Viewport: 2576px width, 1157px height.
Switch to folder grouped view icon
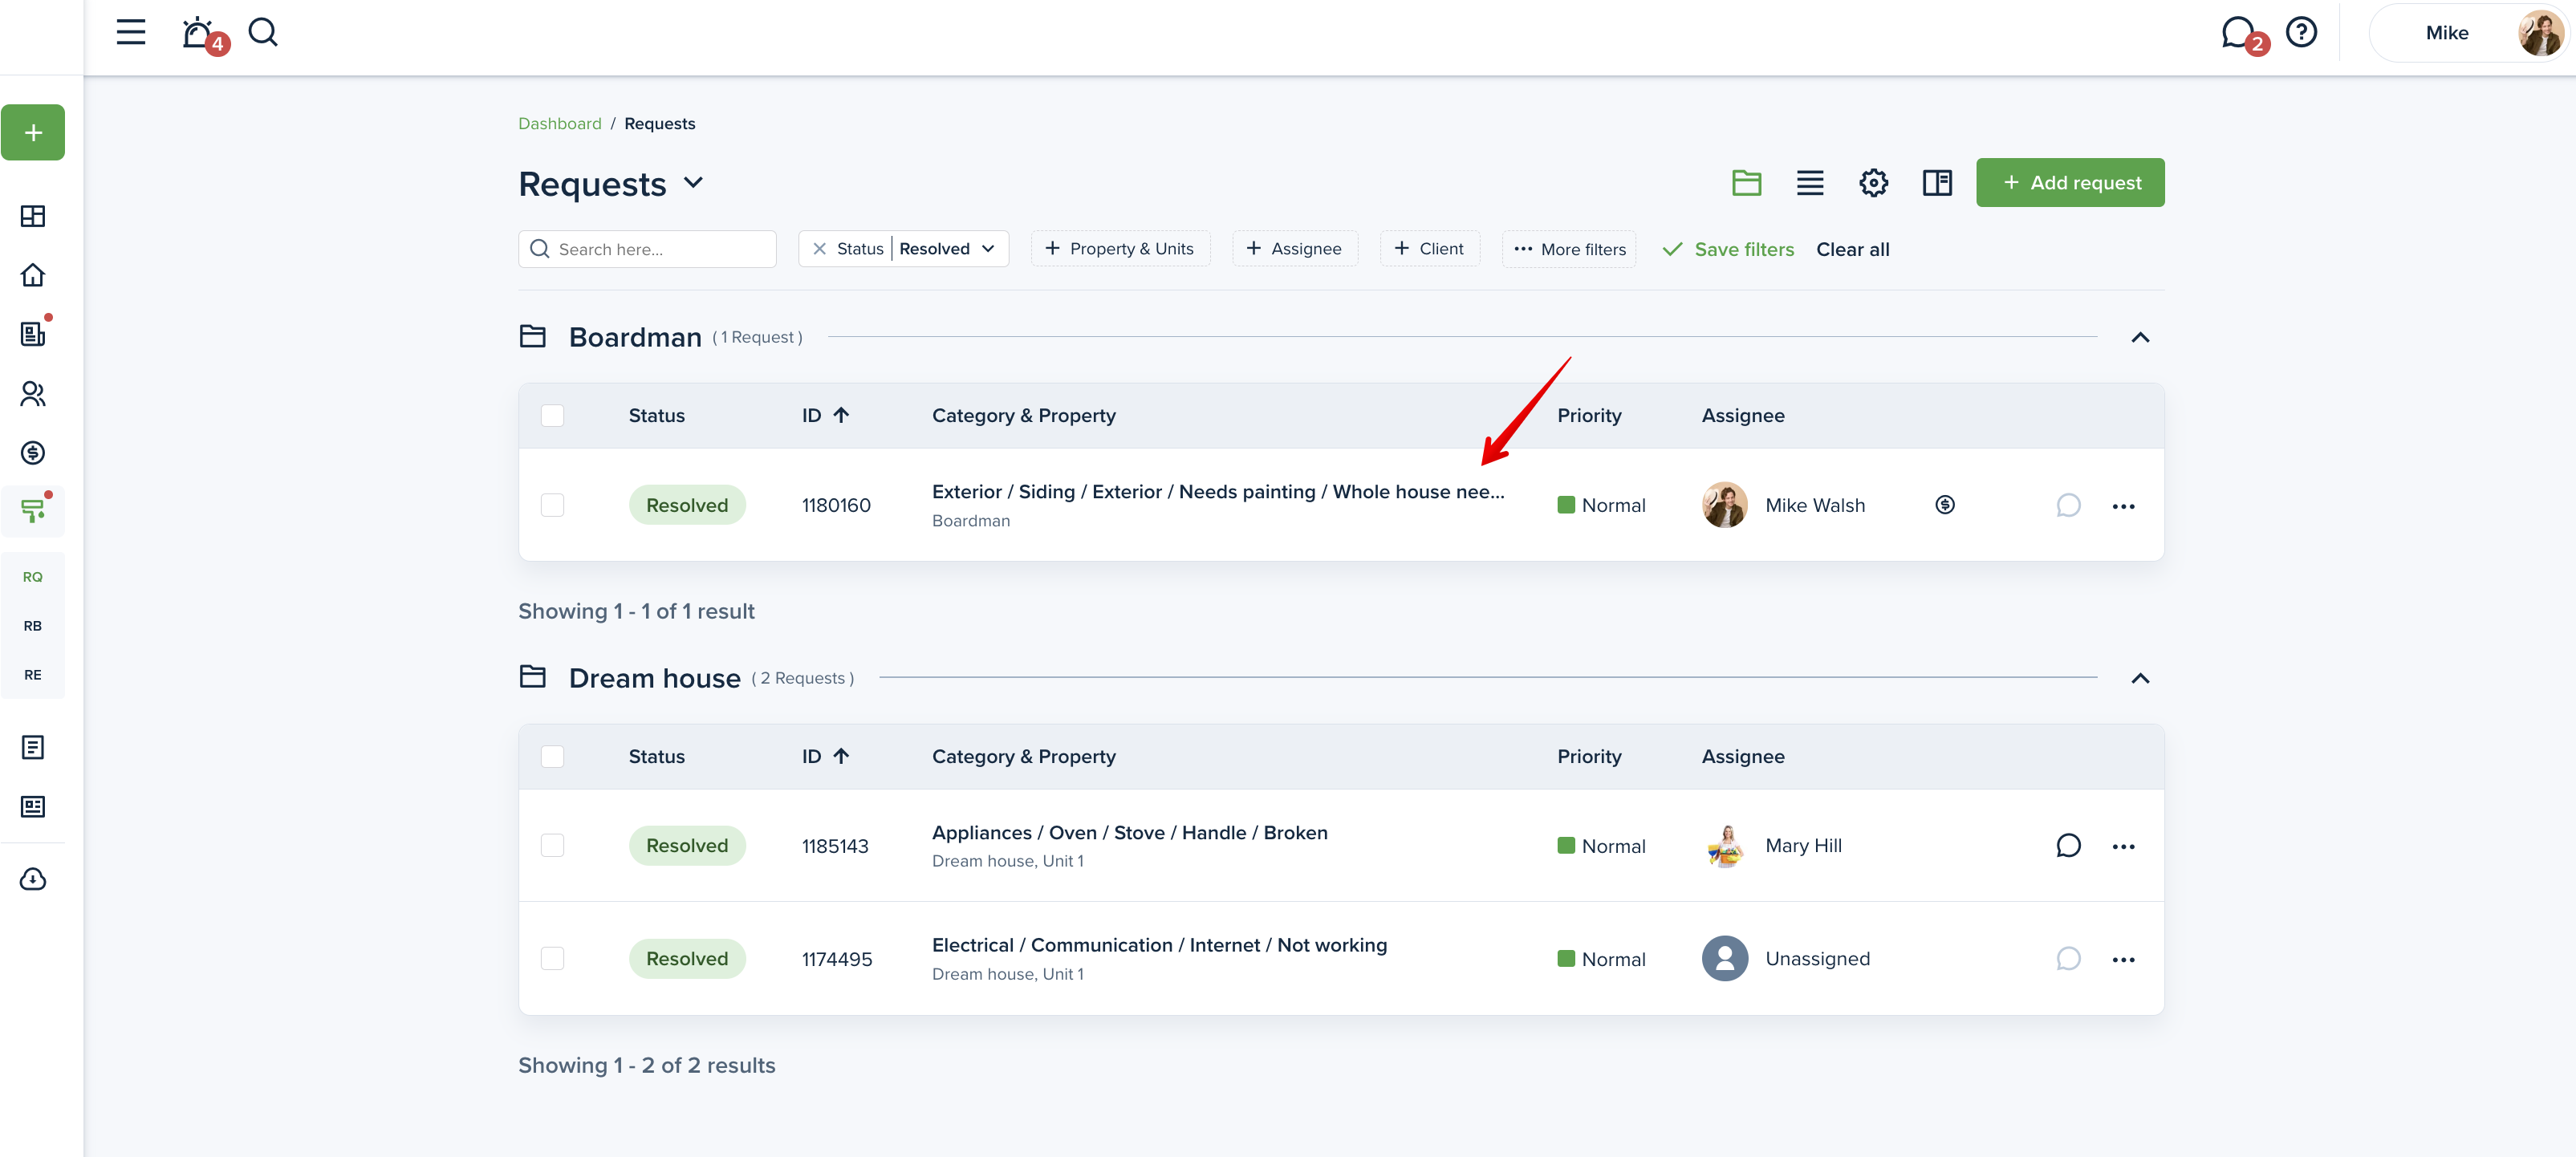click(1746, 183)
